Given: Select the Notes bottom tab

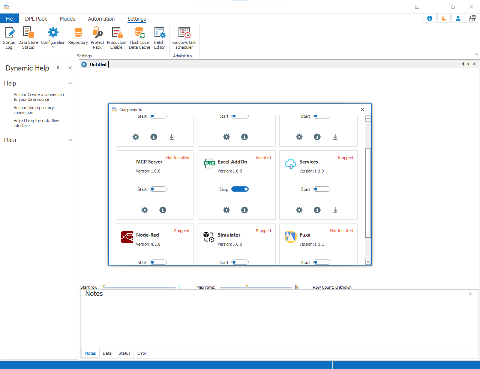Looking at the screenshot, I should 90,353.
